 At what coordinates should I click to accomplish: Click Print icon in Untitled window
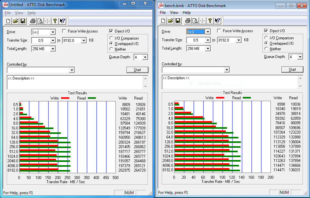[32, 21]
